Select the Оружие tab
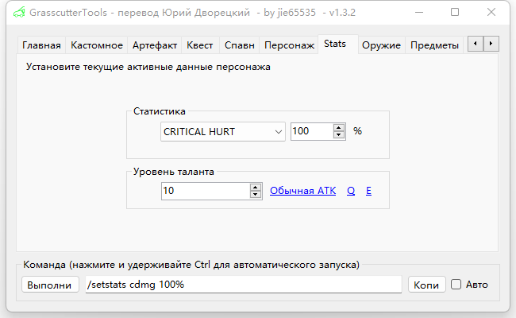516x318 pixels. (381, 45)
